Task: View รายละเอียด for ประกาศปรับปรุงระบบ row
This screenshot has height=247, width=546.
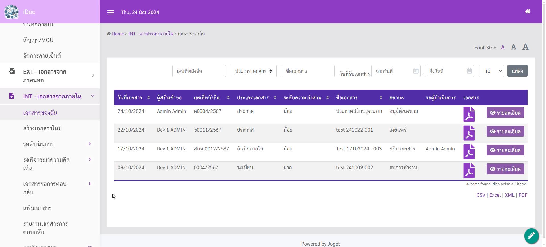Action: 505,113
